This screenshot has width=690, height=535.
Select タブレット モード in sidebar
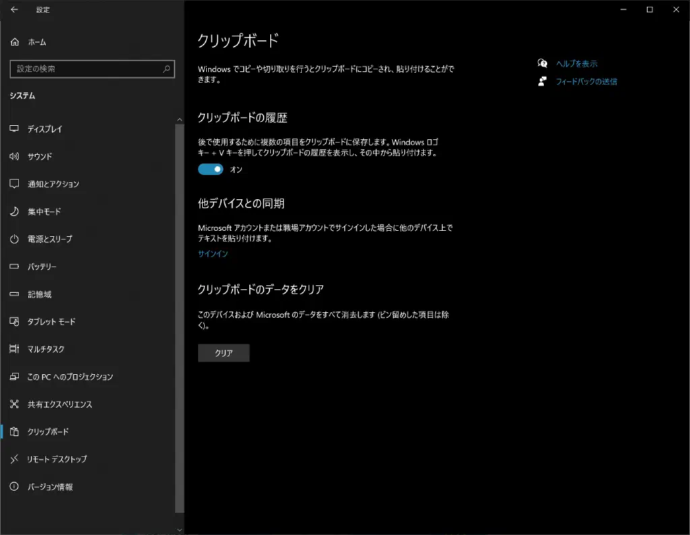[51, 322]
